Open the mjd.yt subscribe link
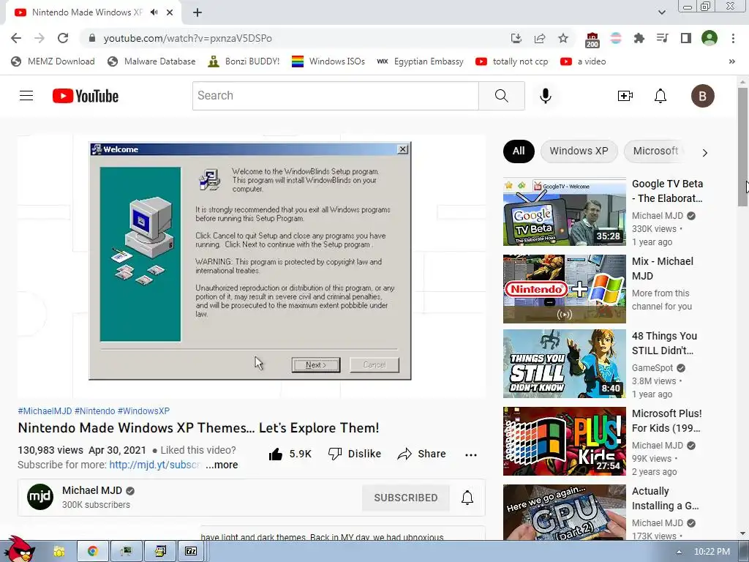The width and height of the screenshot is (749, 562). [x=154, y=465]
